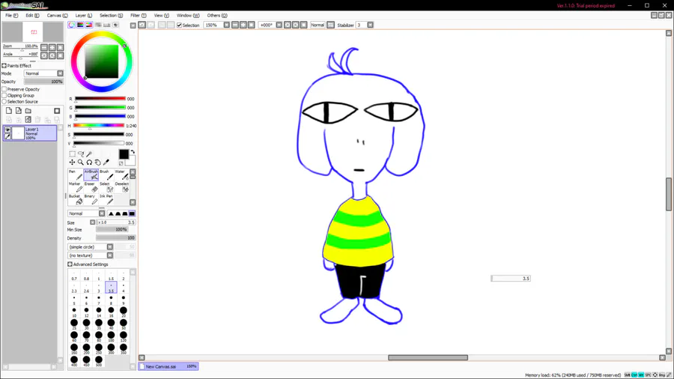The width and height of the screenshot is (674, 379).
Task: Click the undo arrow in the toolbar
Action: (142, 25)
